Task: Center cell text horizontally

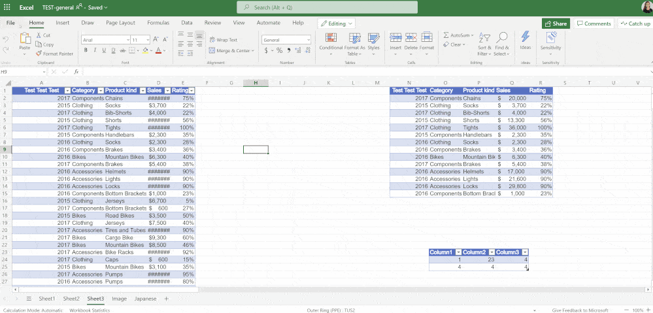Action: coord(190,44)
